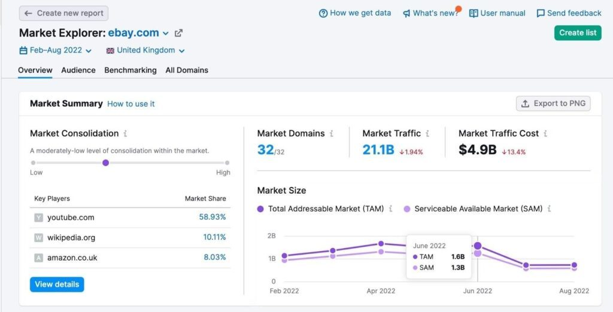Click the speech bubble feedback icon
Viewport: 613px width, 312px height.
tap(541, 13)
